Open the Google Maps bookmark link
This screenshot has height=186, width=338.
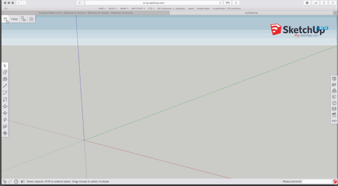click(x=203, y=9)
